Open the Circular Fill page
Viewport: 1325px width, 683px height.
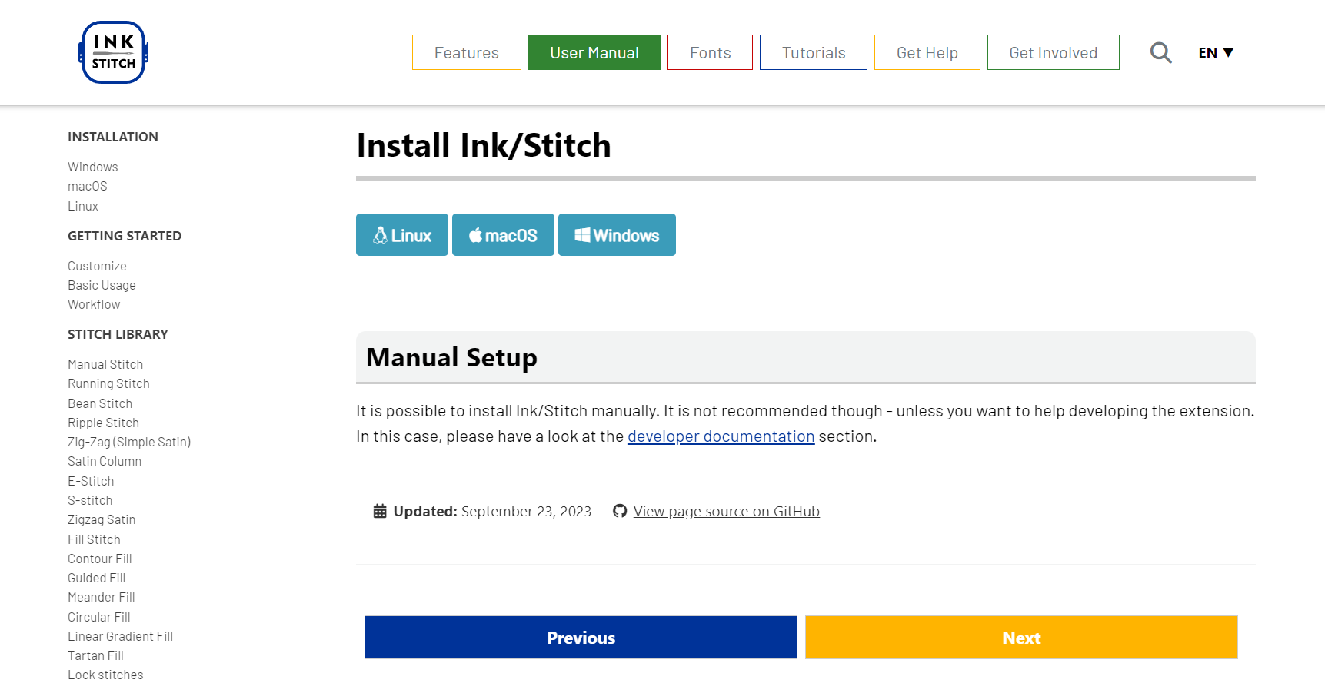(99, 617)
